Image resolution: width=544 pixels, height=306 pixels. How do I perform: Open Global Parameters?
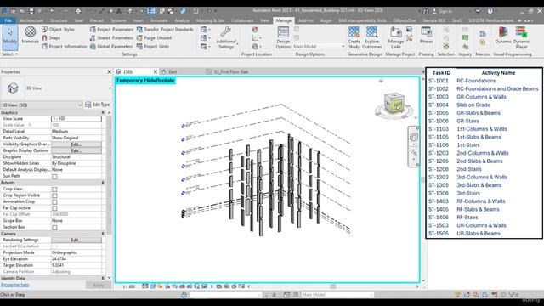111,46
